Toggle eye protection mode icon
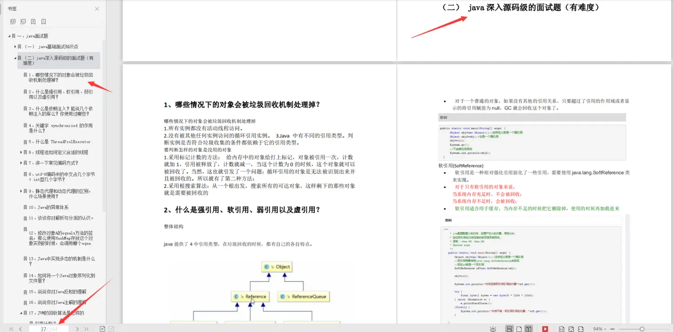 click(x=493, y=329)
